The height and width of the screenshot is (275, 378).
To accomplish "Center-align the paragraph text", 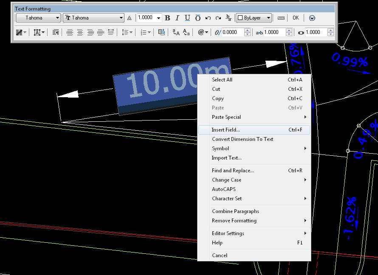I will (x=80, y=32).
